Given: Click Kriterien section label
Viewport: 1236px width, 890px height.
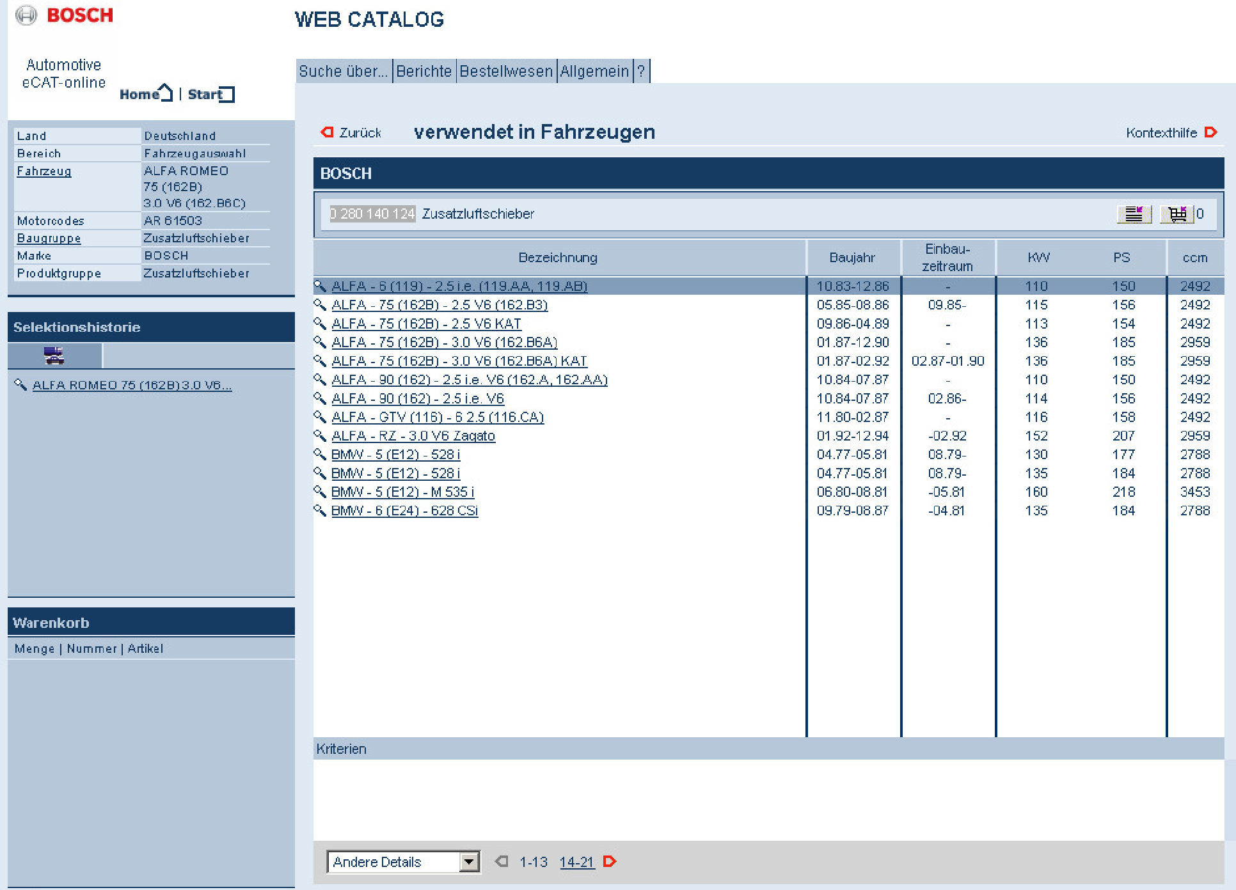Looking at the screenshot, I should coord(341,749).
